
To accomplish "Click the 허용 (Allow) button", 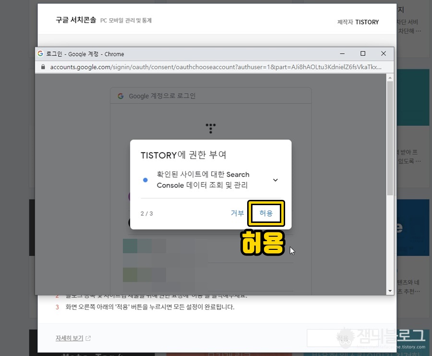I will coord(266,213).
